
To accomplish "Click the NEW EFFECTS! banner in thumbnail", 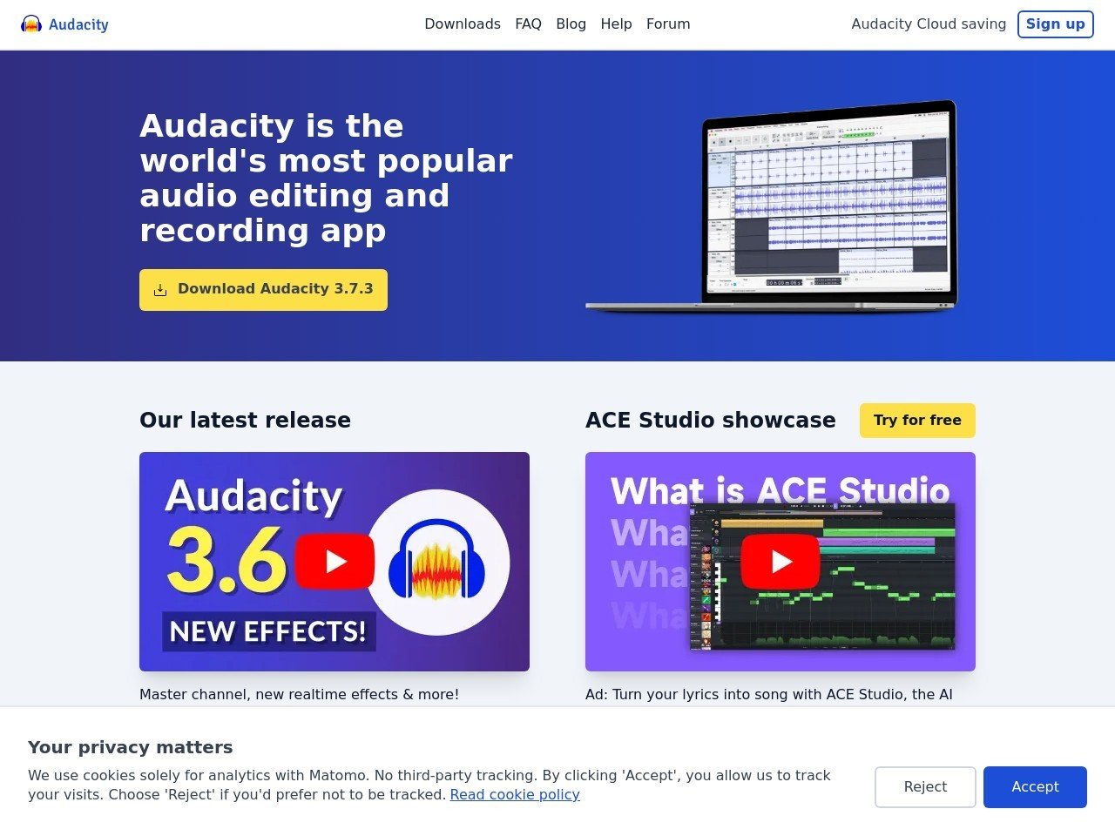I will pos(268,630).
